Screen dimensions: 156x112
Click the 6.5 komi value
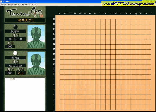(21, 73)
